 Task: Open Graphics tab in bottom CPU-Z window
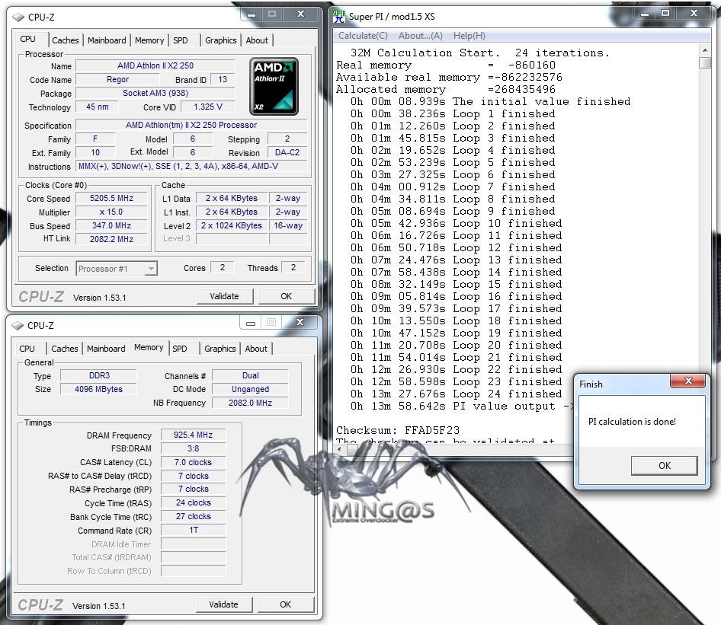220,349
